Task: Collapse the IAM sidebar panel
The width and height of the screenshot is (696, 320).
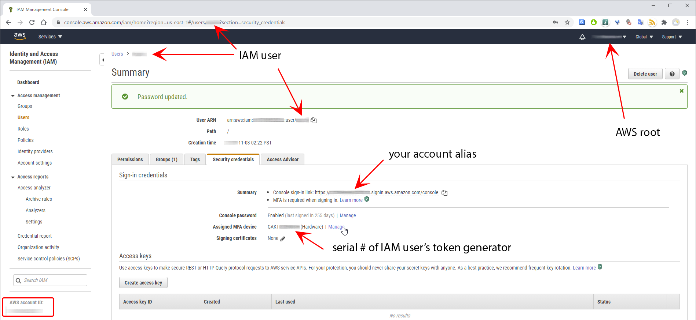Action: [x=103, y=60]
